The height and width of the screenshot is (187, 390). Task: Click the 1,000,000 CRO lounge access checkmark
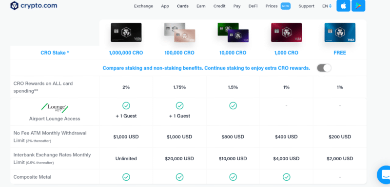pos(126,106)
